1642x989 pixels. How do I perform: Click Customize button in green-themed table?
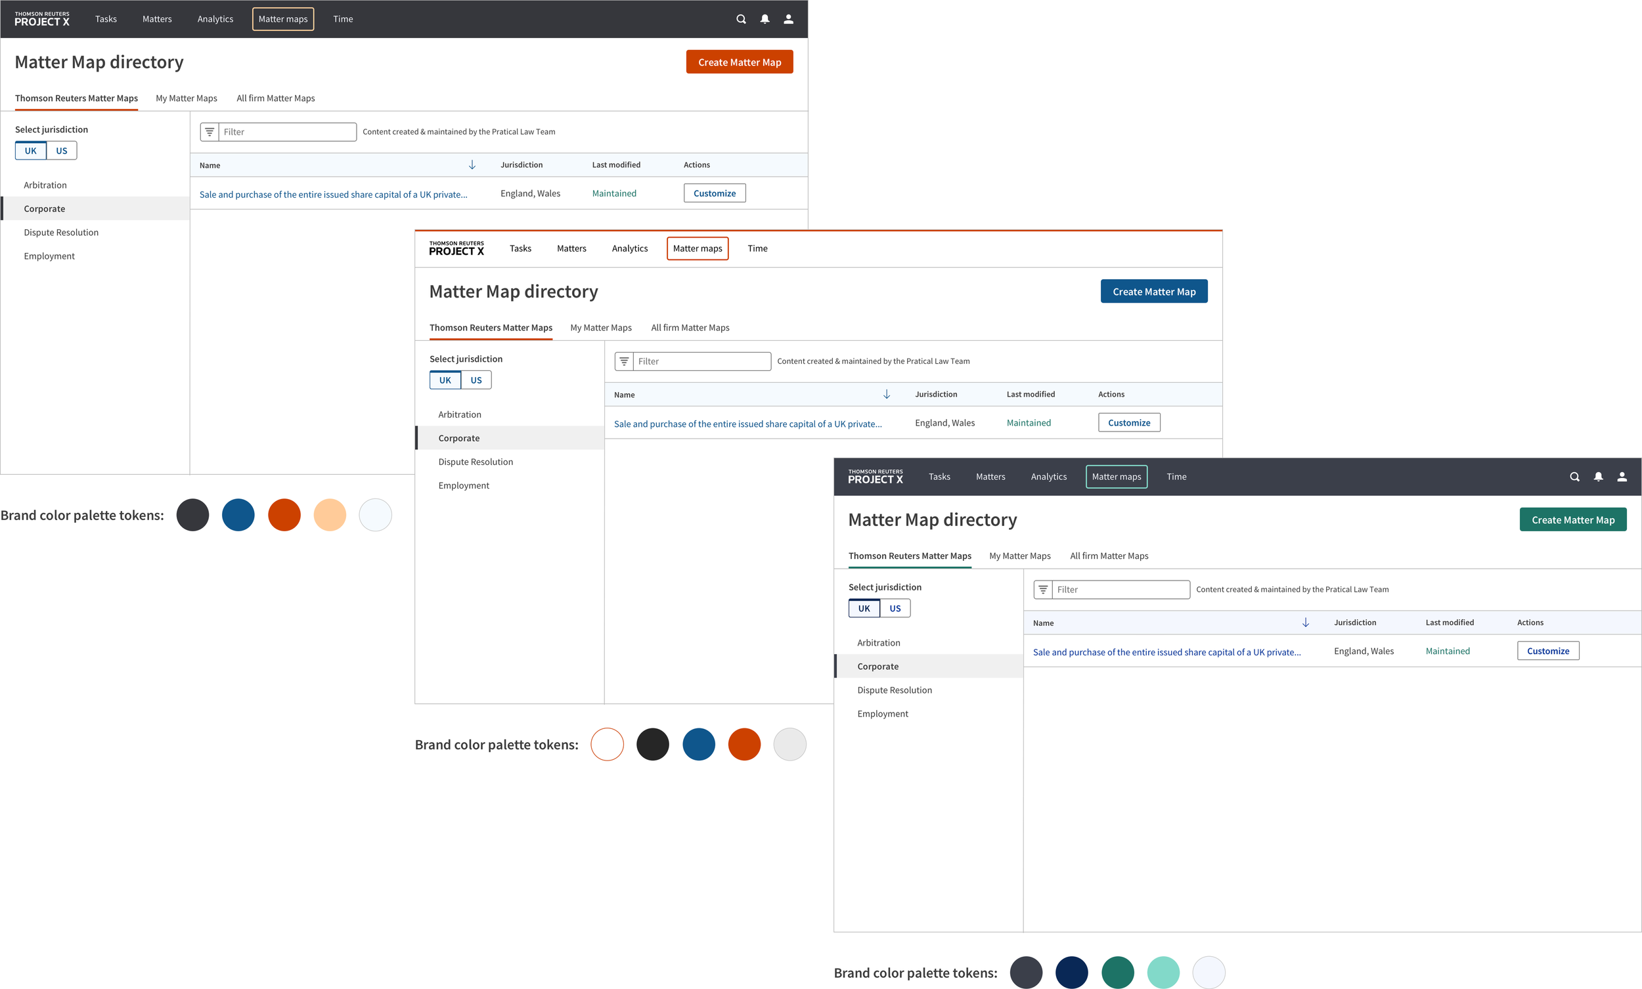point(1547,650)
